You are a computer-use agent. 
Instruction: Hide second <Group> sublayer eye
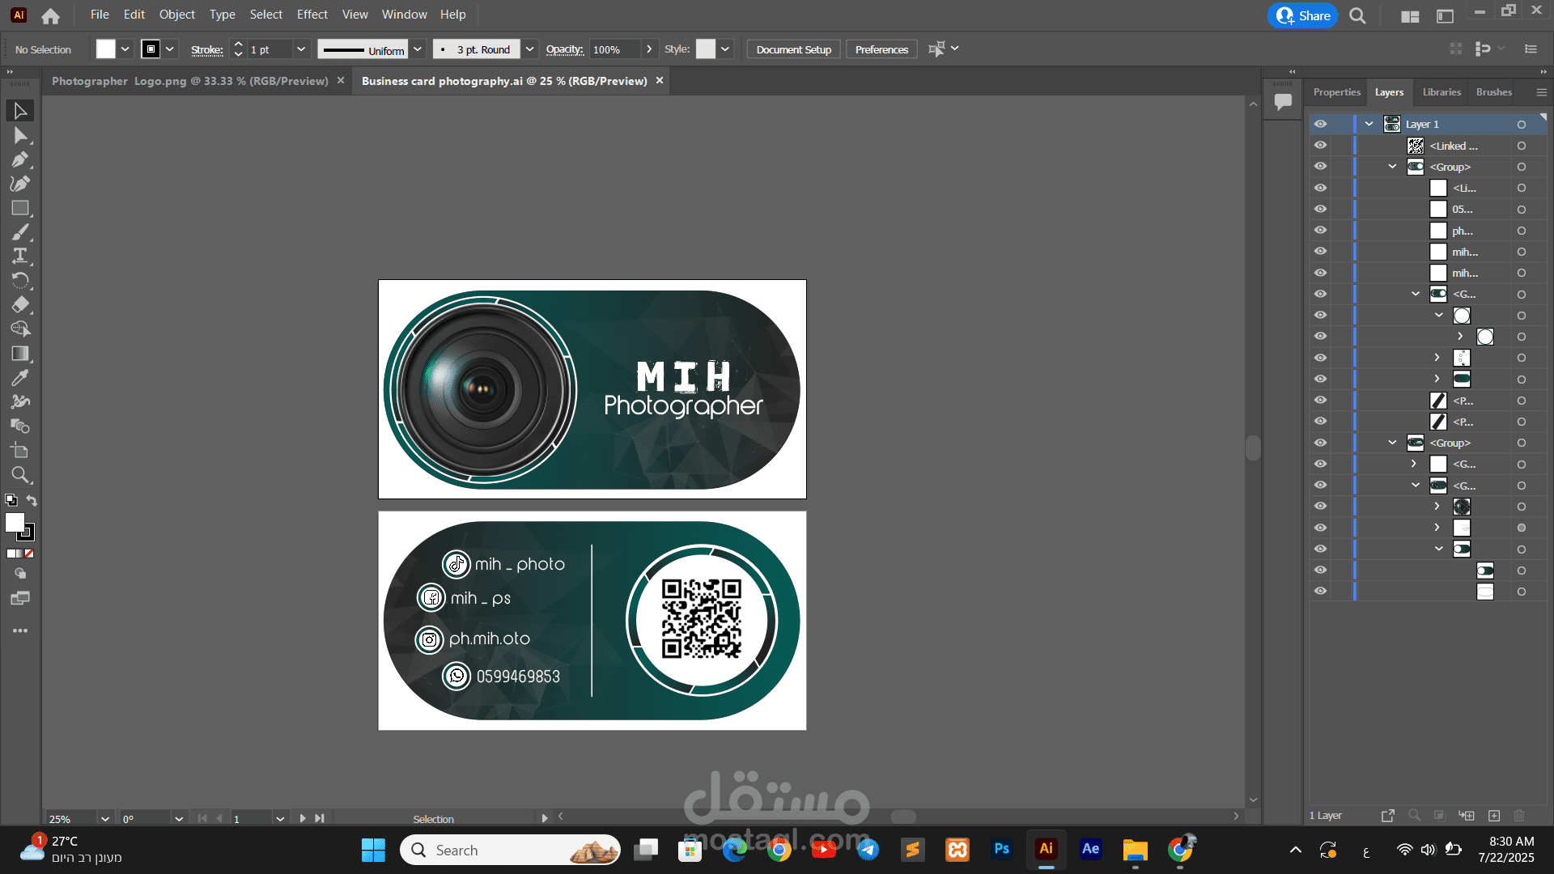(1320, 443)
